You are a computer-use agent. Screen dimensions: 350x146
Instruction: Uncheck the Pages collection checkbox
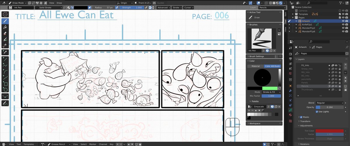click(x=340, y=18)
